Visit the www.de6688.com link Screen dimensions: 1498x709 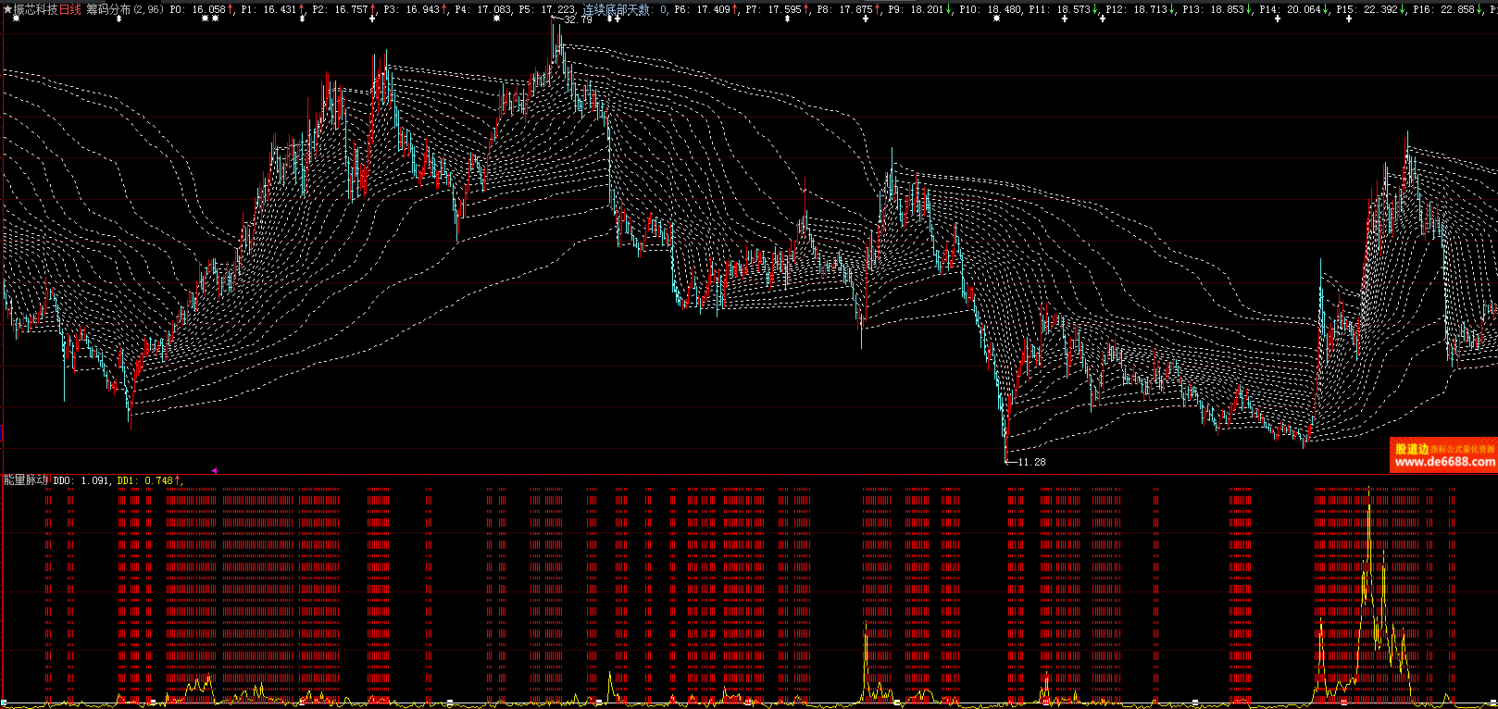(x=1444, y=462)
